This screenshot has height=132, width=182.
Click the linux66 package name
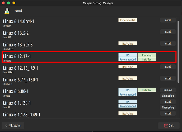6,96
